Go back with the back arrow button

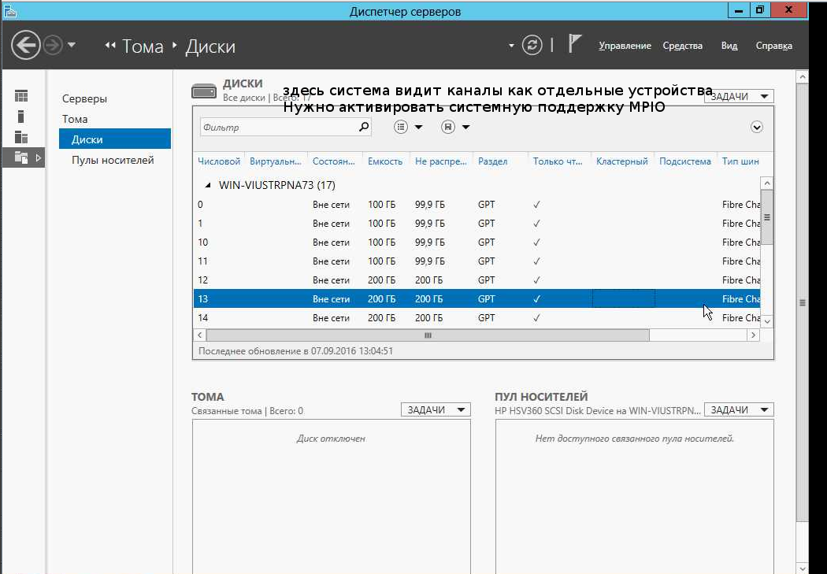[x=26, y=46]
